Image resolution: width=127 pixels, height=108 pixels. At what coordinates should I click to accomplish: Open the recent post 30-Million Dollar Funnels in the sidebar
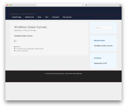point(103,46)
